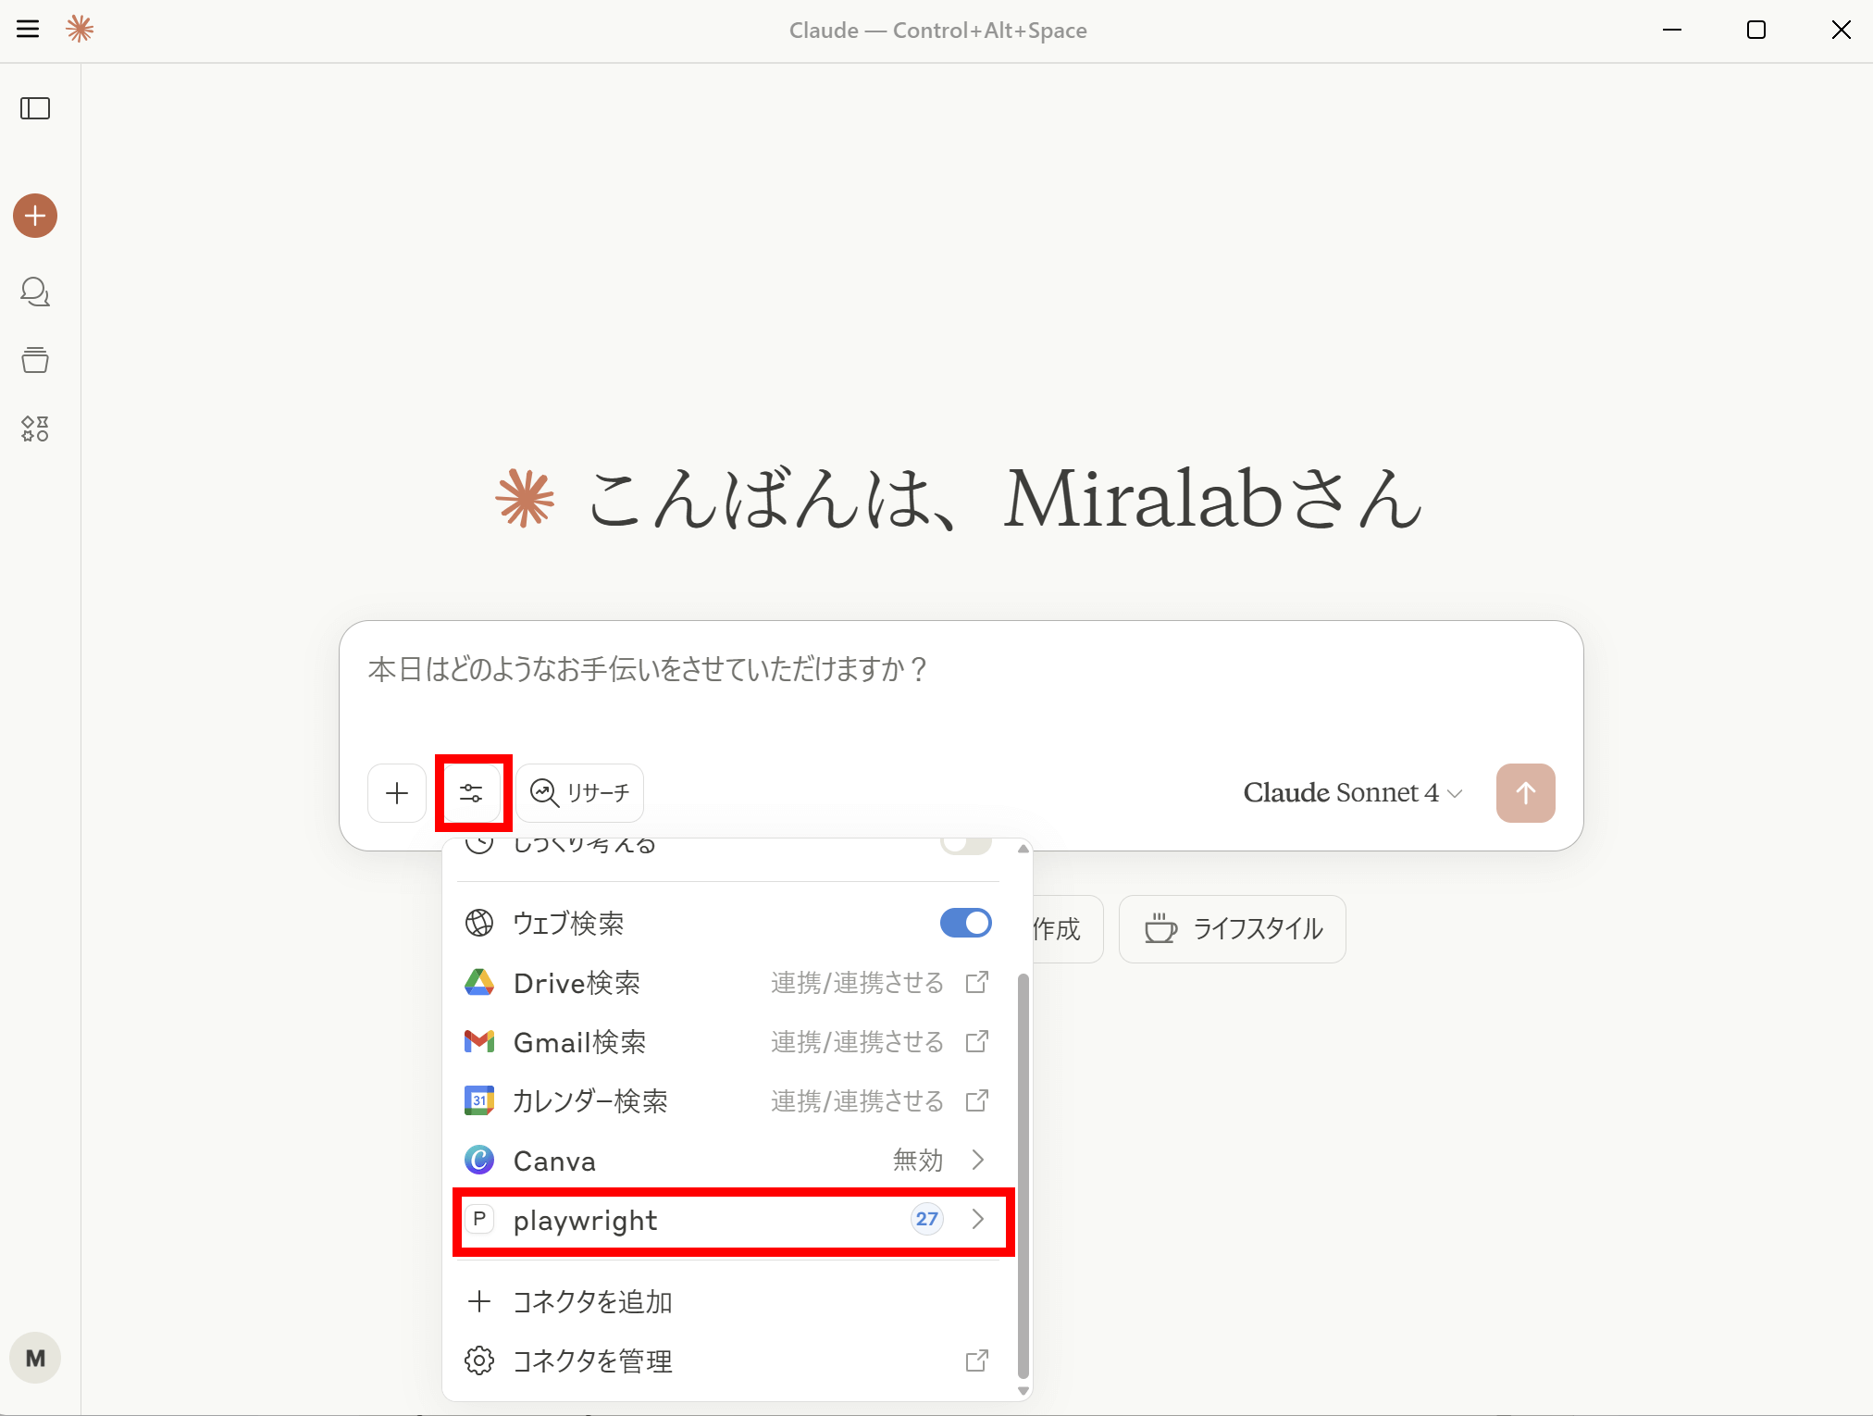Click the plus icon for コネクタを追加
Viewport: 1873px width, 1416px height.
[x=479, y=1301]
